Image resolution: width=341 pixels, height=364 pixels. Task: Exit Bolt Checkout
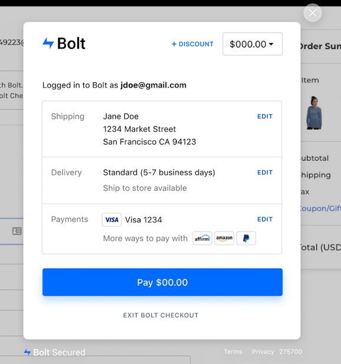coord(161,316)
